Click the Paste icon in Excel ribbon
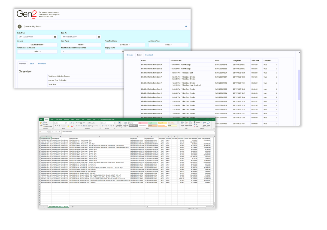The height and width of the screenshot is (230, 327). tap(41, 124)
